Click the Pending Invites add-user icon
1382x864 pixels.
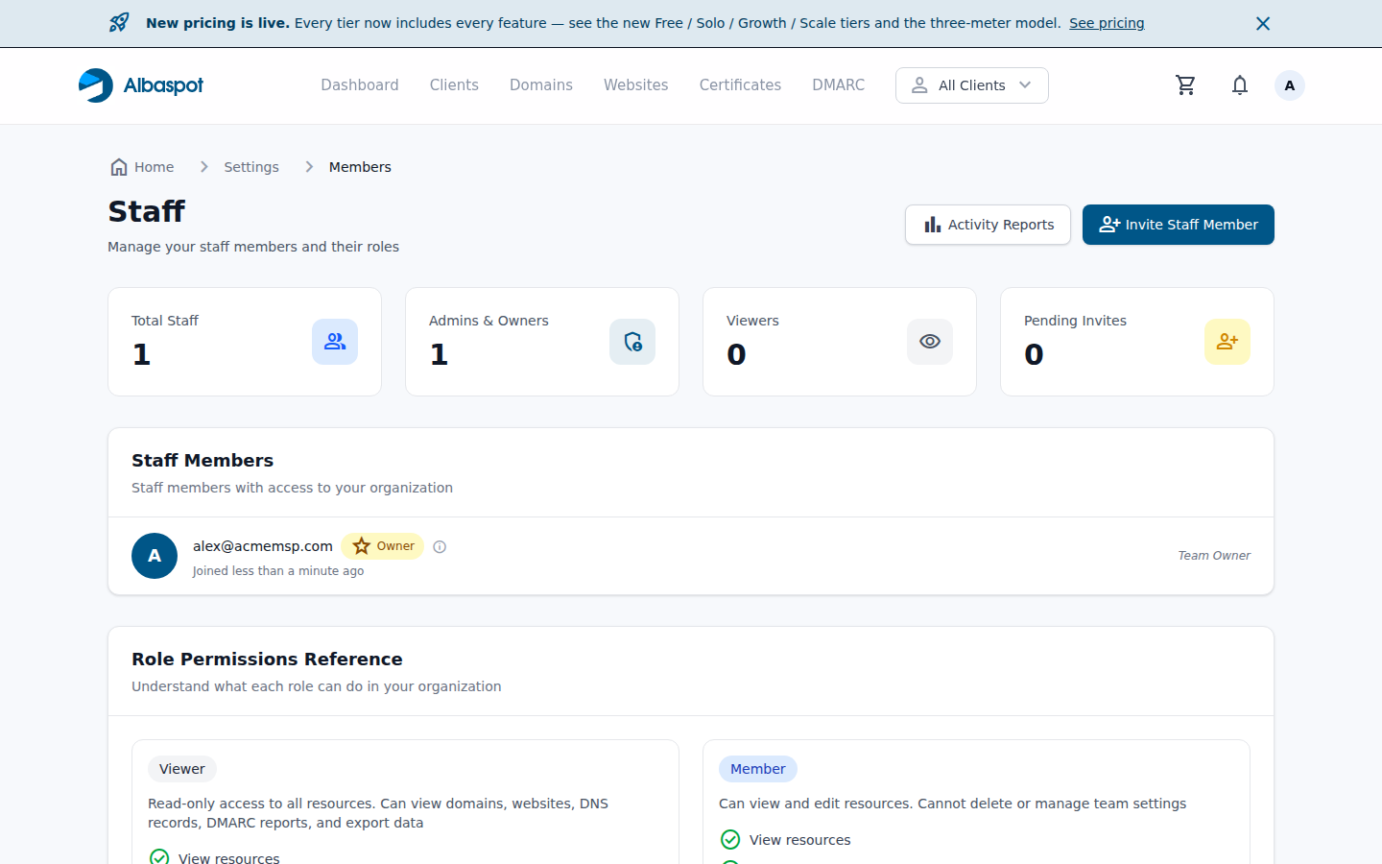(1227, 342)
